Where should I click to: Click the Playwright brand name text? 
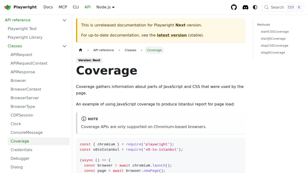[25, 7]
